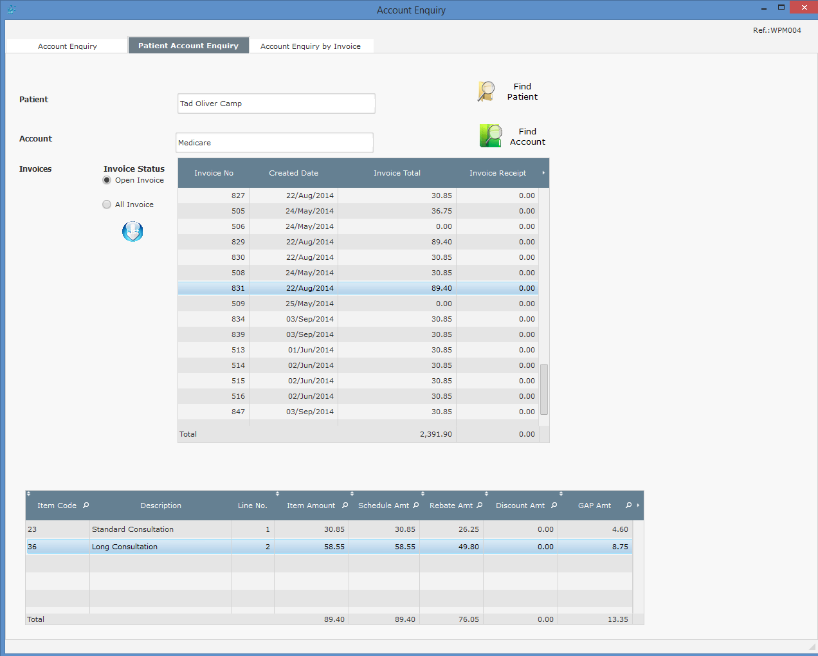This screenshot has height=656, width=818.
Task: Click the GAP Amt search magnifier icon
Action: click(x=629, y=506)
